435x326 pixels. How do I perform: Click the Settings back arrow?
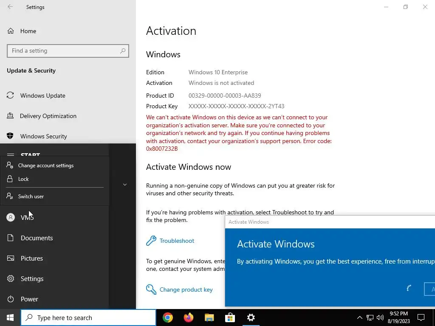coord(10,7)
